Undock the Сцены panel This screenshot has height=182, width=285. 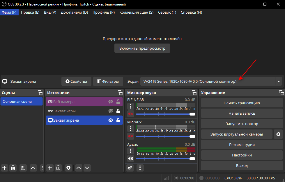point(40,93)
